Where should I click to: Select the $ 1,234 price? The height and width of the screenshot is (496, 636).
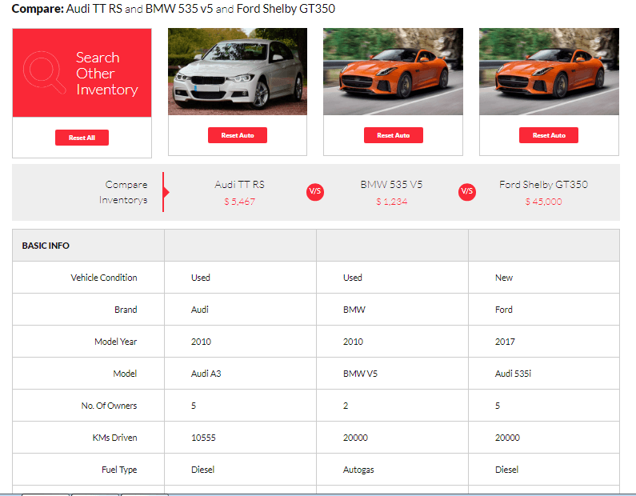tap(391, 202)
